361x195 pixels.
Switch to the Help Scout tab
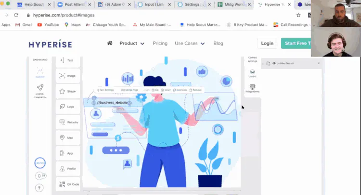pyautogui.click(x=34, y=4)
